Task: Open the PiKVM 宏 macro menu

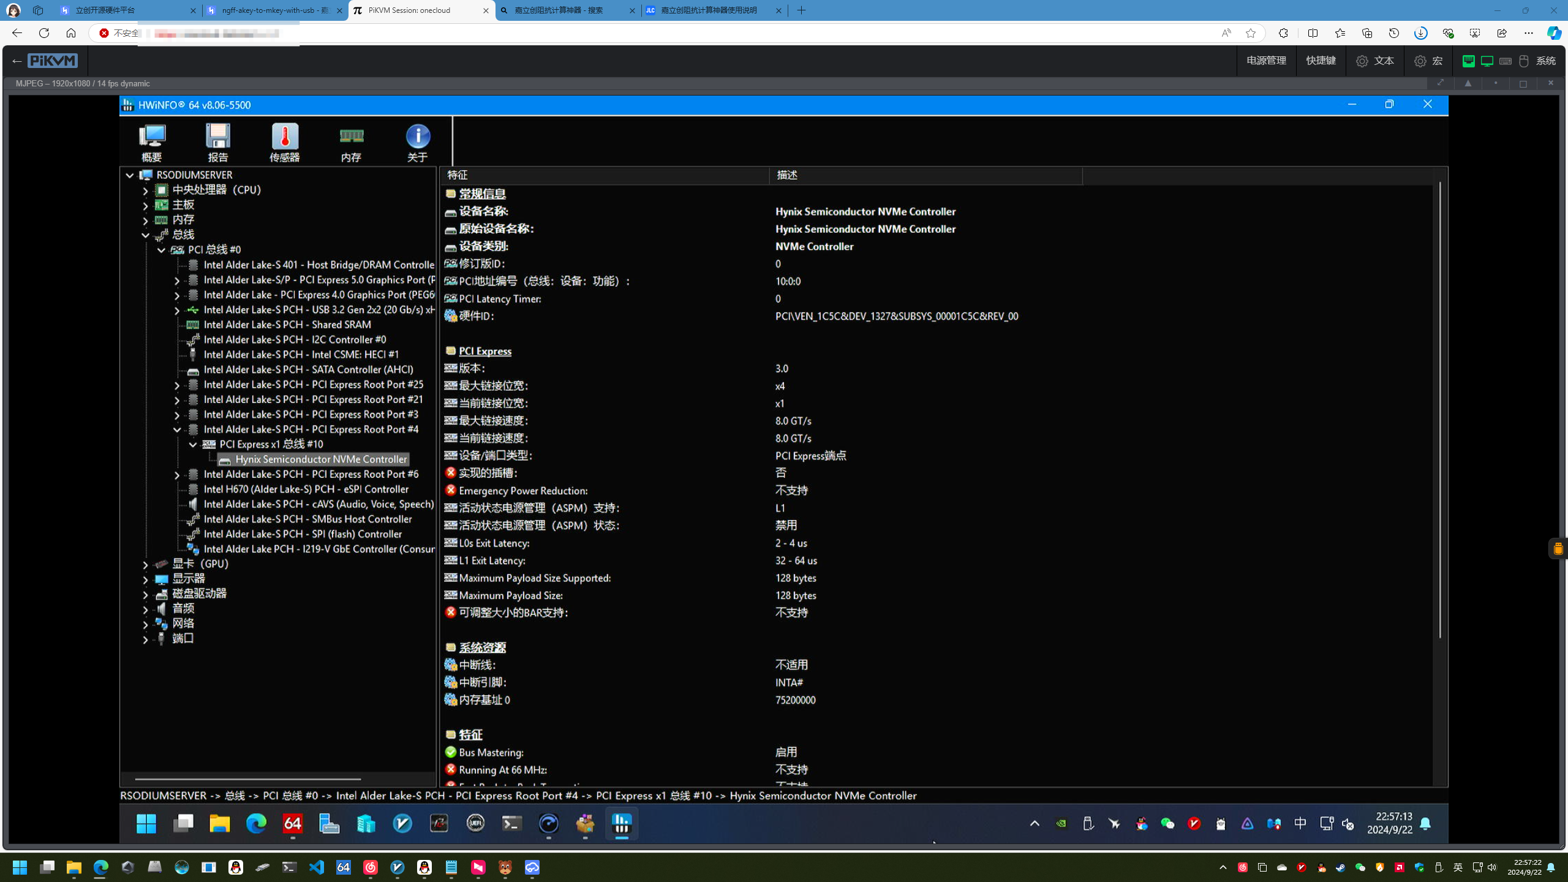Action: (1429, 61)
